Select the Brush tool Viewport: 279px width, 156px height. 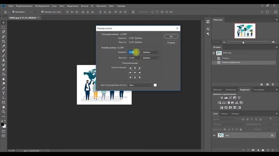(x=3, y=55)
